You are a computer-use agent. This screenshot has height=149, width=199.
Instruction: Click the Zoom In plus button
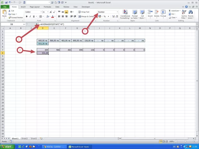pyautogui.click(x=194, y=141)
